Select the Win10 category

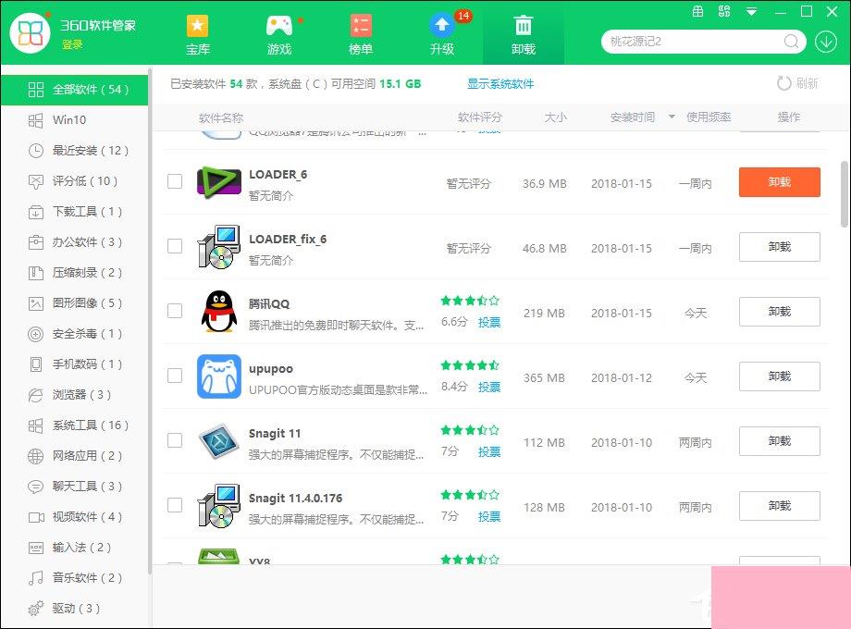[x=74, y=120]
